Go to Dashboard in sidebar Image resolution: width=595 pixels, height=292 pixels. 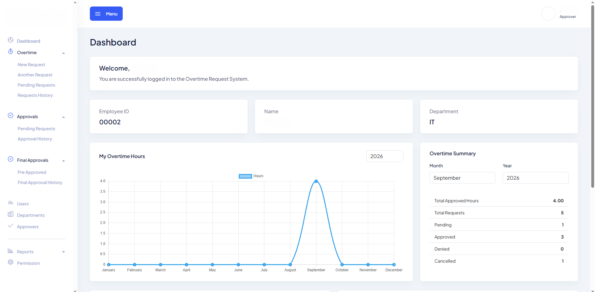29,41
